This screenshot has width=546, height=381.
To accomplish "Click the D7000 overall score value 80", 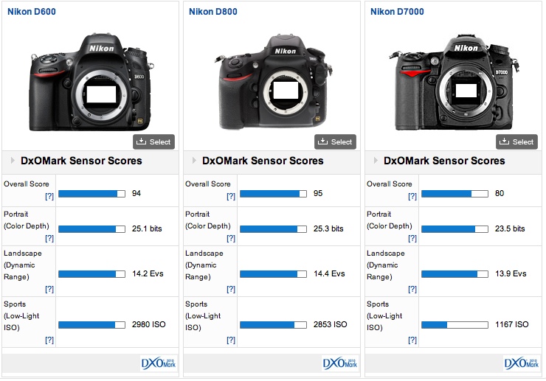I will 500,193.
